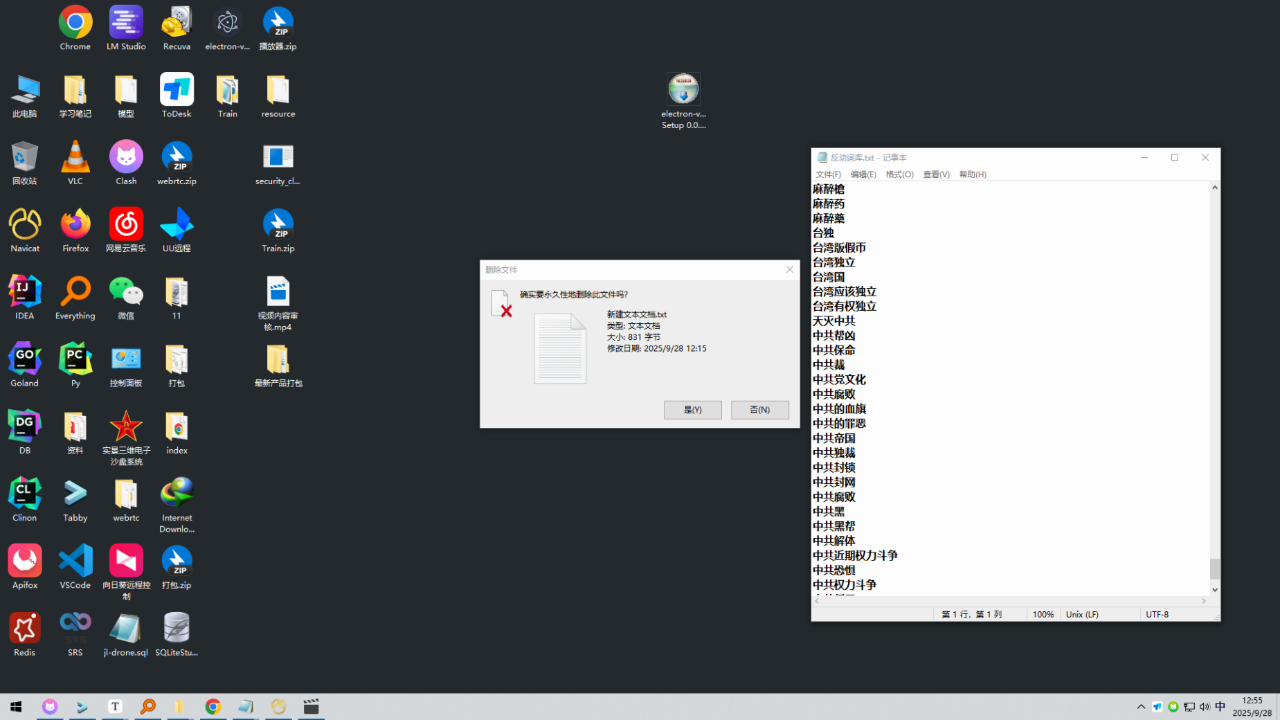Click 否(N) to cancel deletion

[x=759, y=410]
